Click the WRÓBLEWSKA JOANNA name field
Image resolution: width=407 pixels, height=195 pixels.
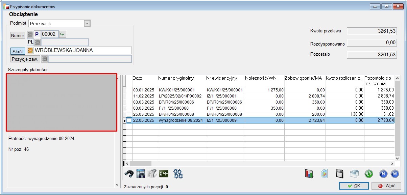coord(82,50)
